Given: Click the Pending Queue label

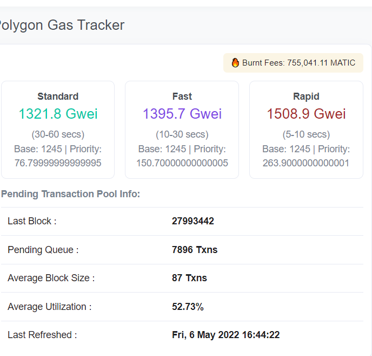Looking at the screenshot, I should (43, 250).
